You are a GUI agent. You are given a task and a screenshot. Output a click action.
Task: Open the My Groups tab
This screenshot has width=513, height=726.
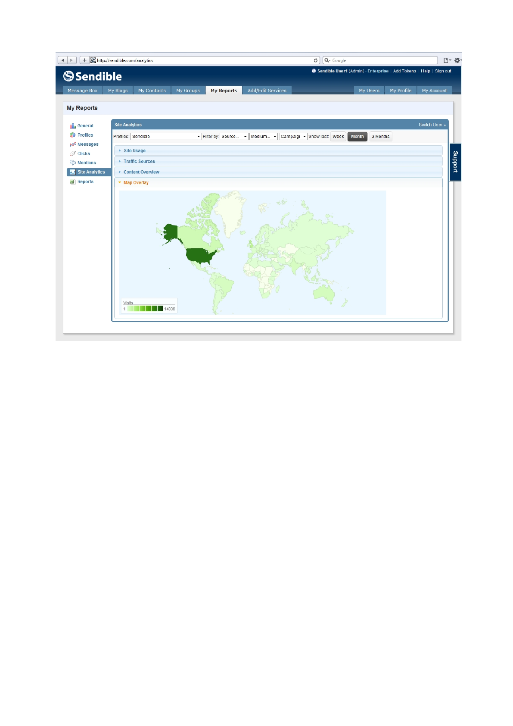[188, 91]
